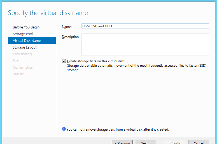Select the Virtual Disk Name step
The image size is (217, 144).
[32, 40]
